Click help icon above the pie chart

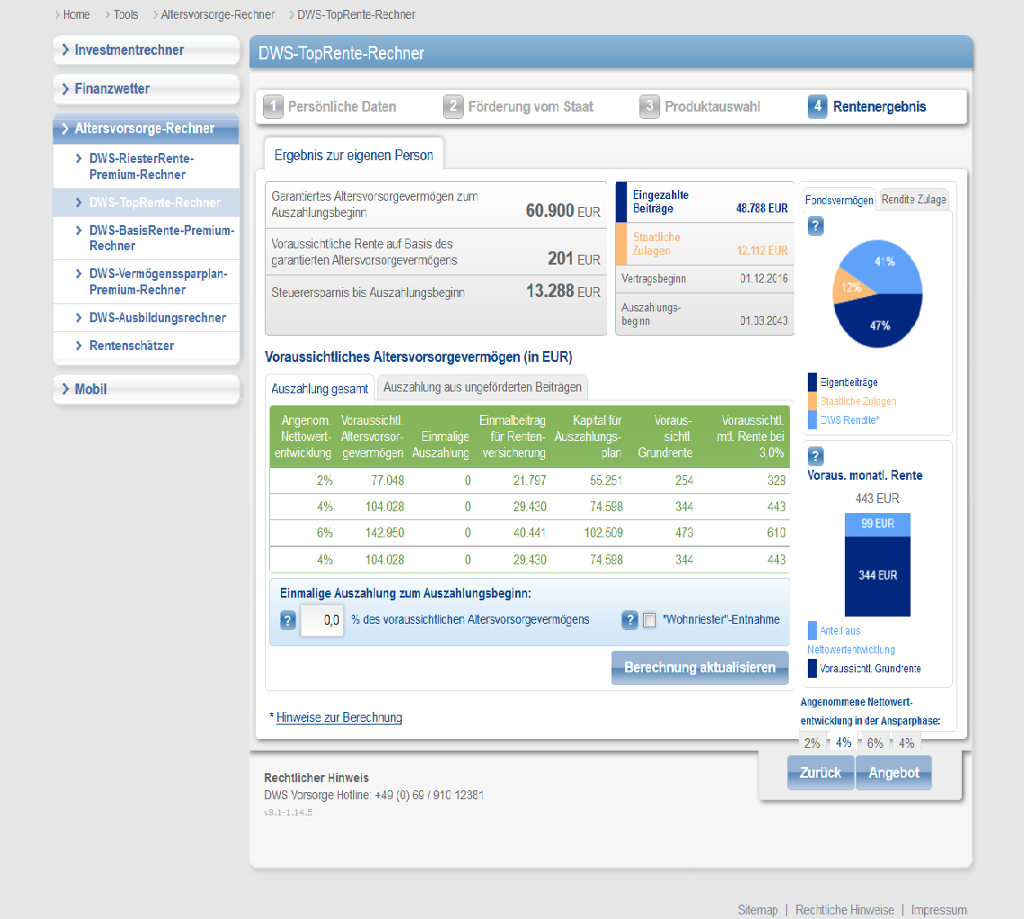815,227
